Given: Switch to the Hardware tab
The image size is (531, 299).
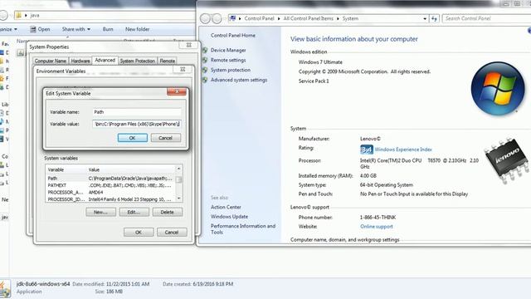Looking at the screenshot, I should (x=80, y=61).
